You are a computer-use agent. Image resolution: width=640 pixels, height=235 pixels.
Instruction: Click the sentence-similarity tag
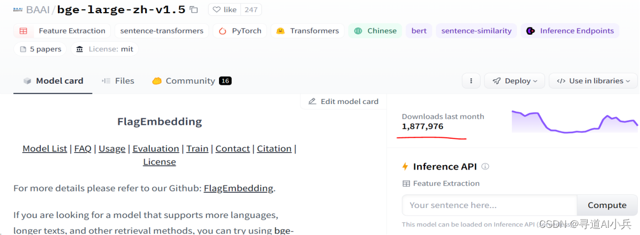point(476,31)
